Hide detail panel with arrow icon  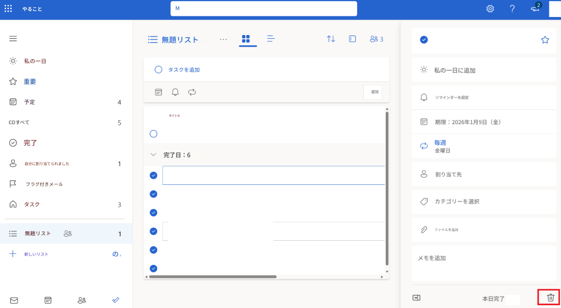click(x=416, y=298)
